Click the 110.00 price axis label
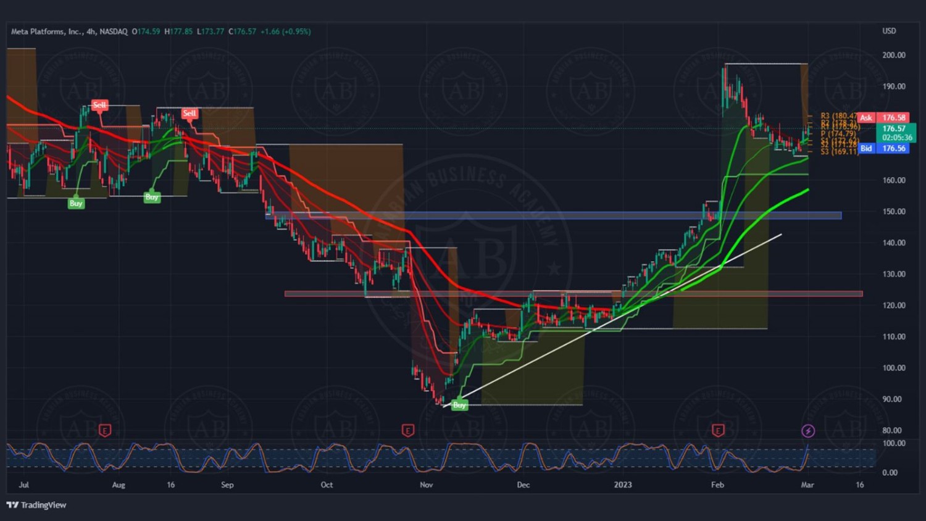 [x=893, y=336]
